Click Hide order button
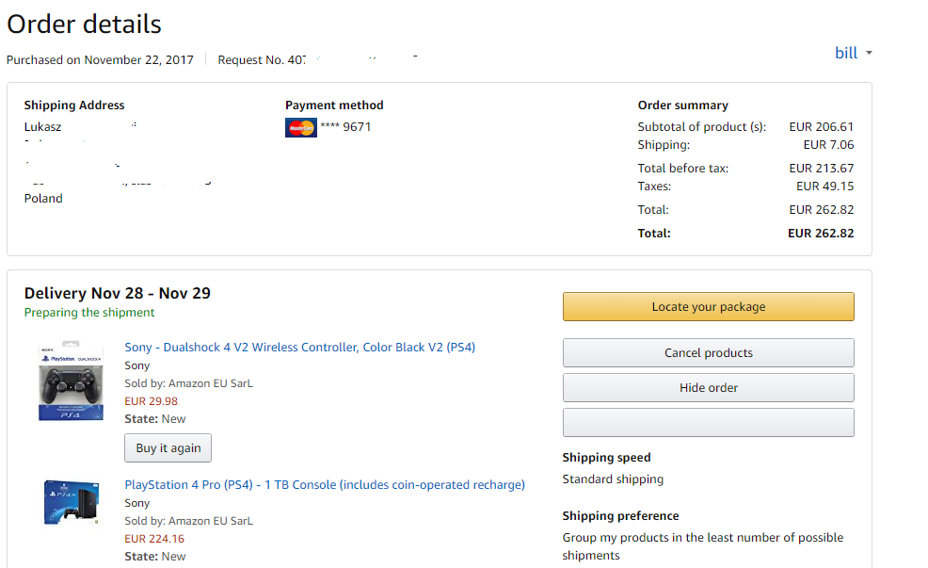 [709, 388]
